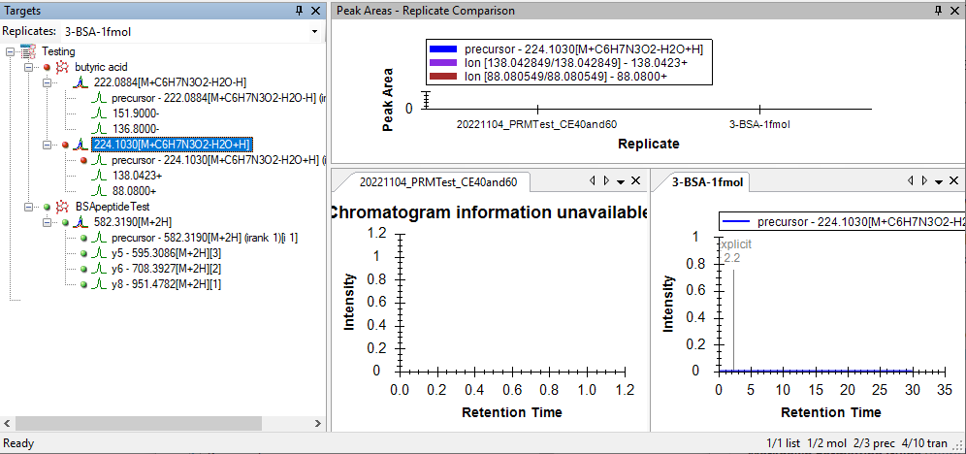
Task: Switch to the 20221104_PRMTest_CE40and60 tab
Action: coord(439,181)
